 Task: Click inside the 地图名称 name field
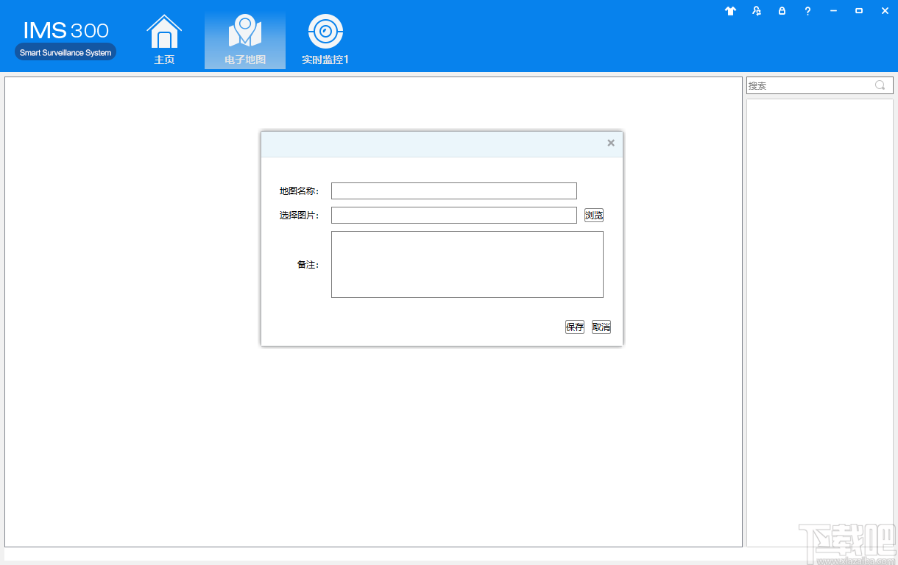[x=453, y=191]
